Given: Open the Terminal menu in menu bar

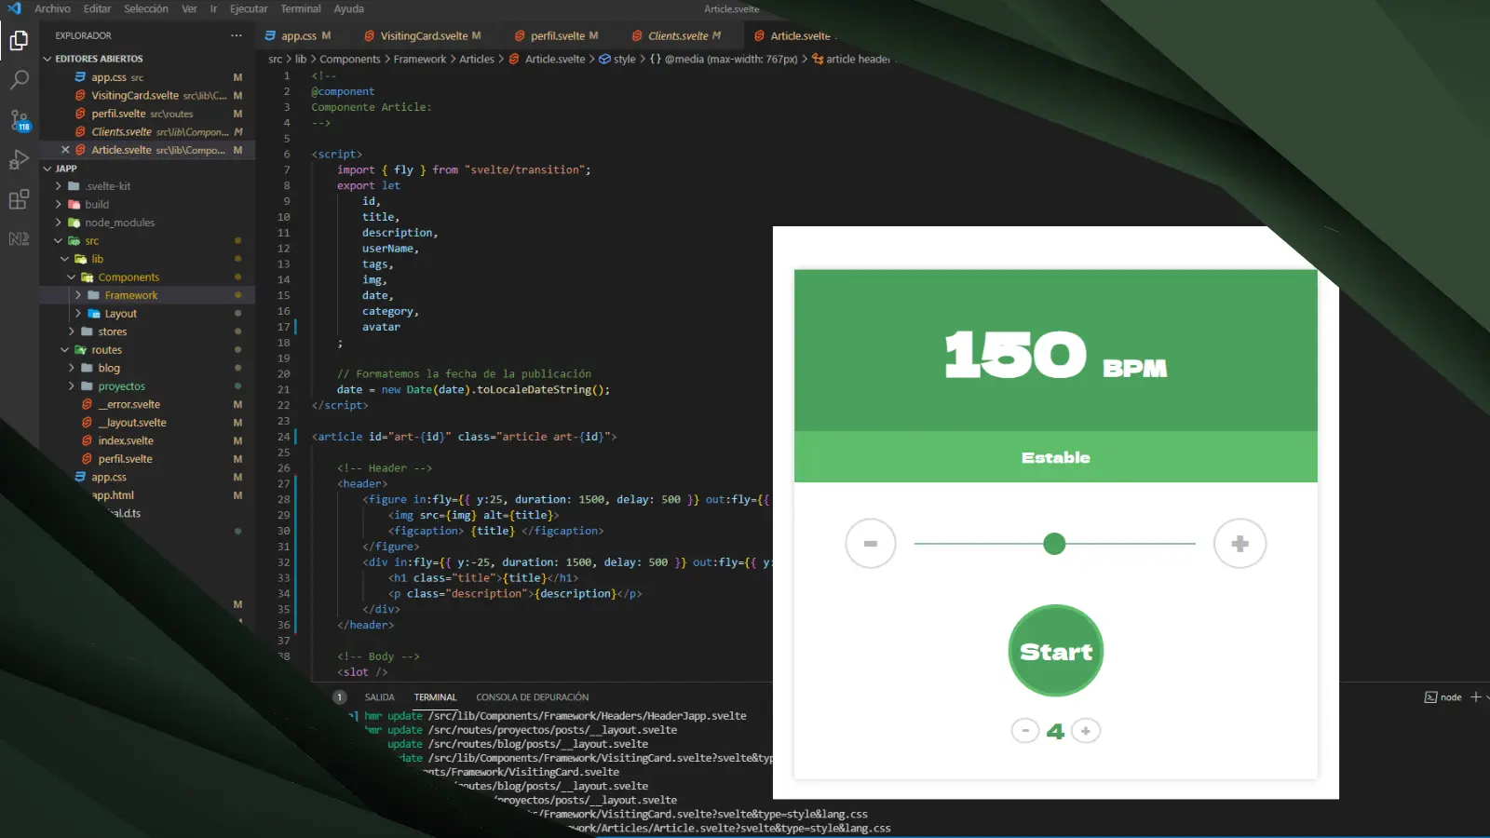Looking at the screenshot, I should coord(300,9).
